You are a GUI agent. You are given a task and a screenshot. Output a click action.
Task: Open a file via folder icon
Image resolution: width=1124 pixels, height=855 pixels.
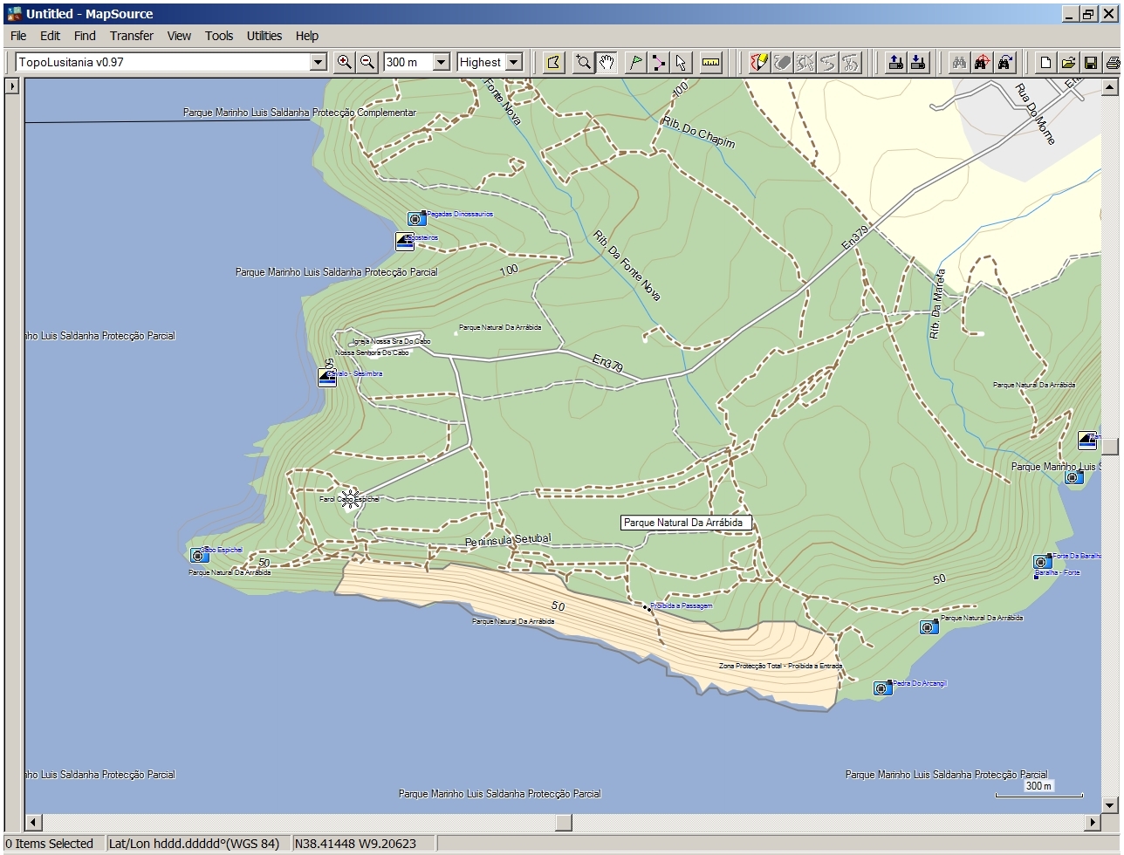click(1068, 62)
